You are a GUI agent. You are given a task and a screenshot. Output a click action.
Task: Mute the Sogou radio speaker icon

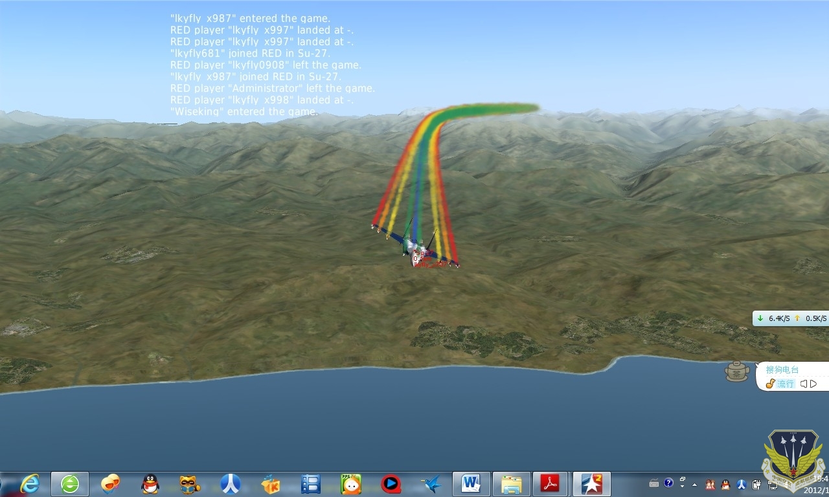803,384
